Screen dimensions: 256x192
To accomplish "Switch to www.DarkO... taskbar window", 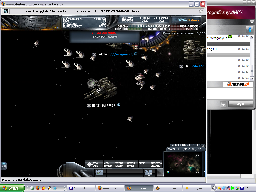I will click(x=110, y=188).
